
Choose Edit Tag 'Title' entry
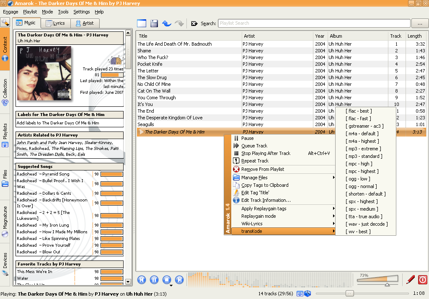[x=283, y=193]
